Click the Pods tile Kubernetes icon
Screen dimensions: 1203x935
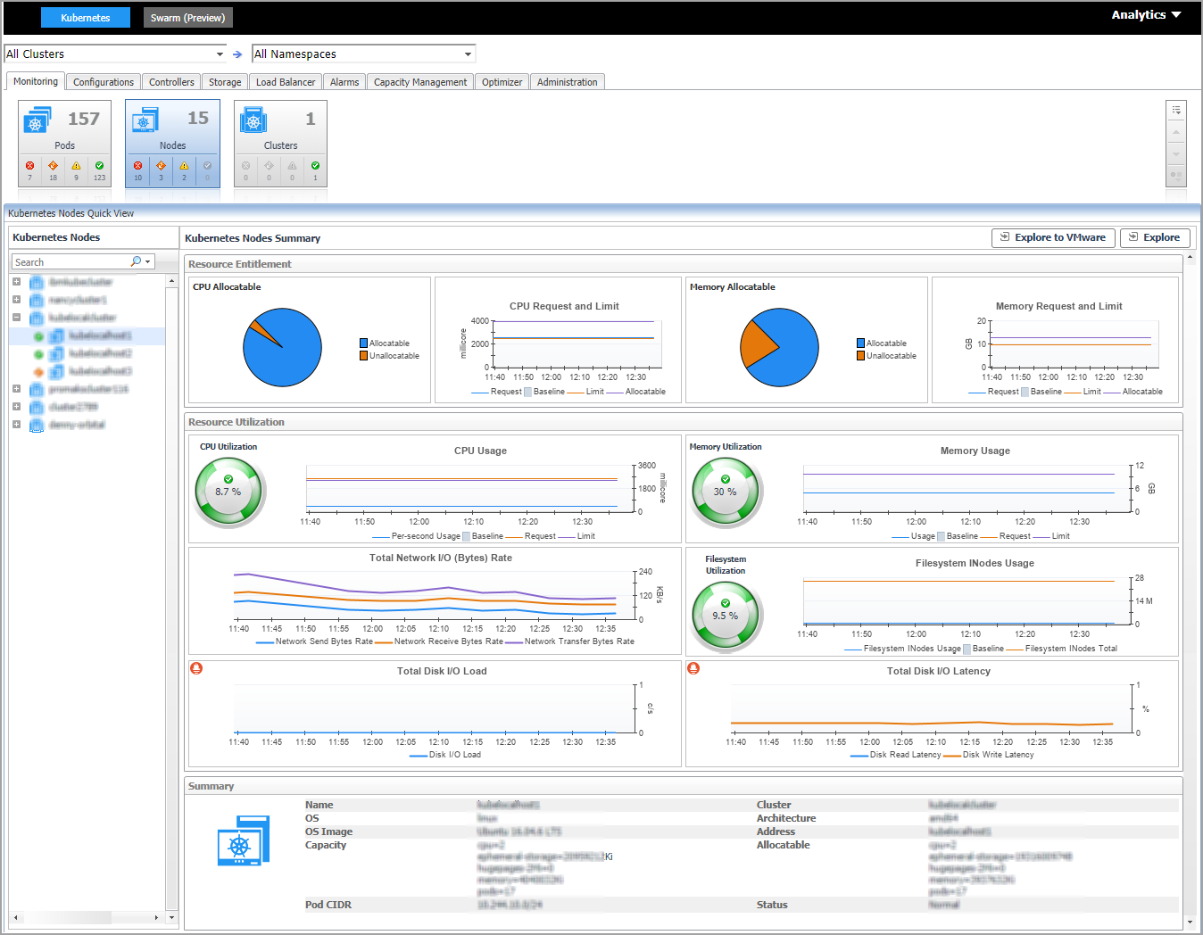[x=37, y=120]
